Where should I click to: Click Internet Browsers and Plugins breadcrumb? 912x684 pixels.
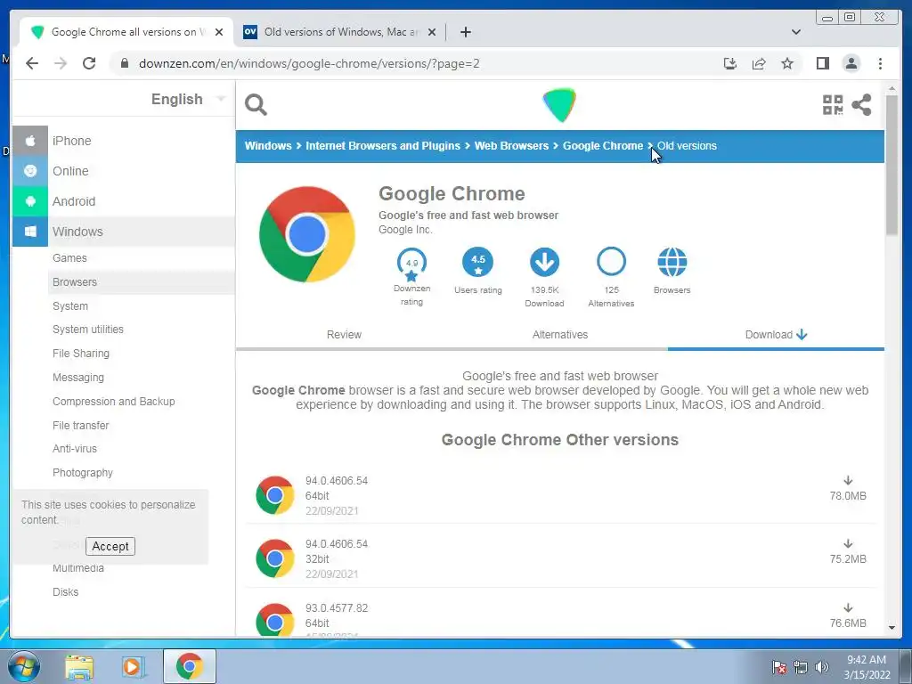point(383,146)
